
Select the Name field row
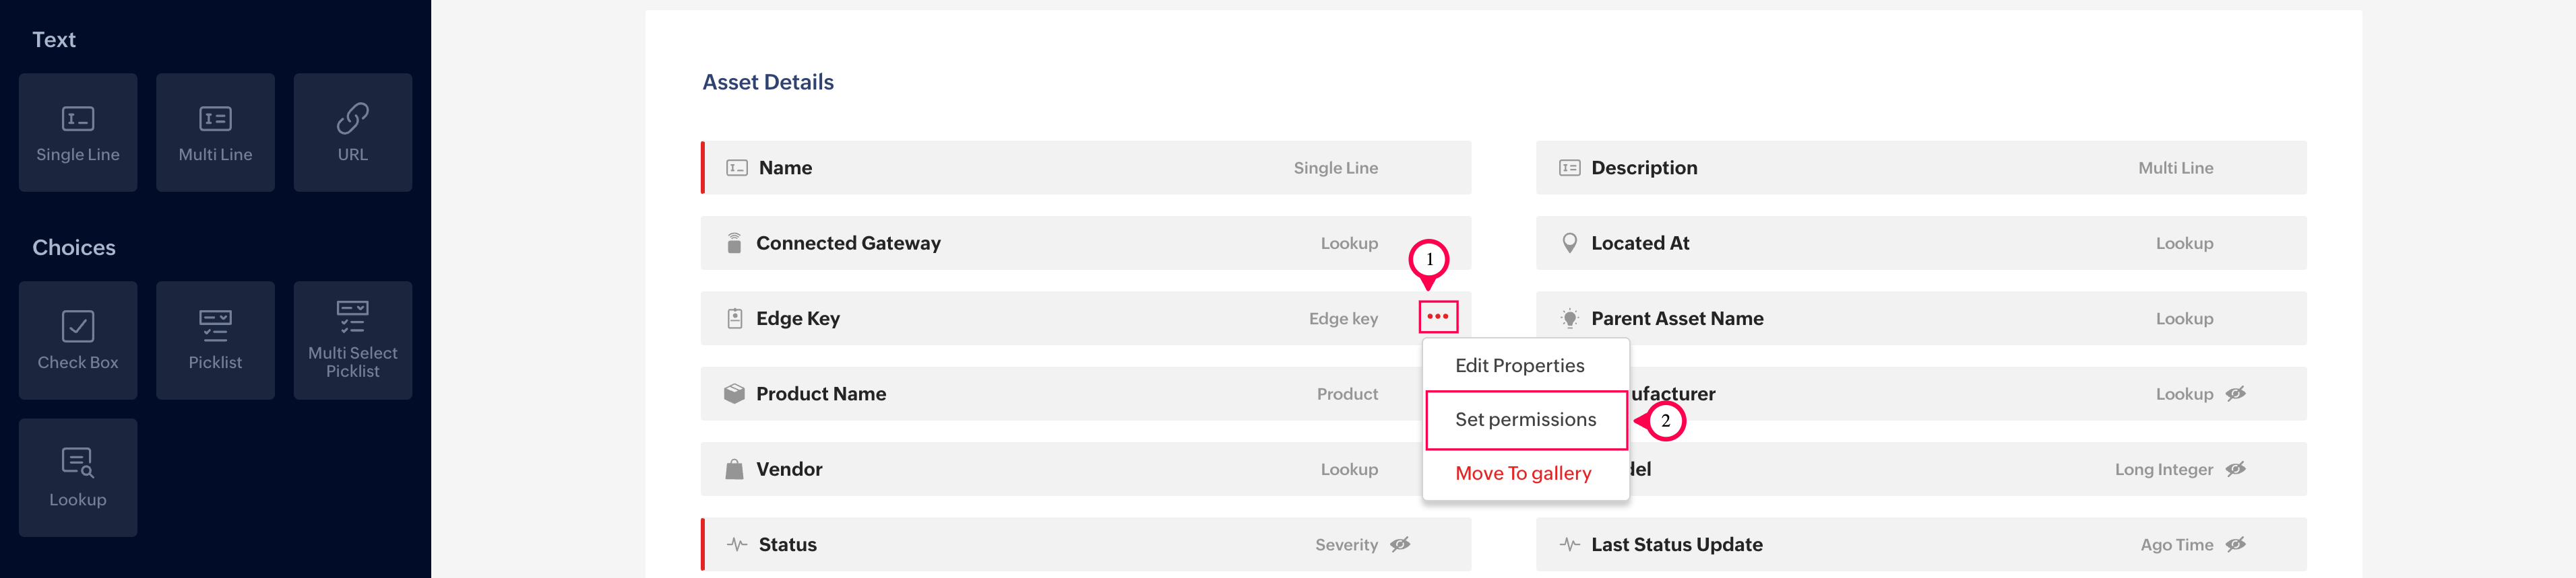[1085, 168]
